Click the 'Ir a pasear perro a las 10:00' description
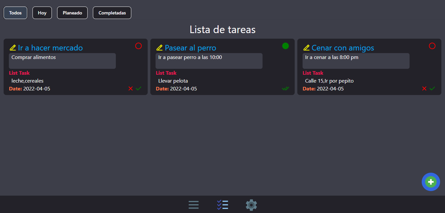The width and height of the screenshot is (445, 213). (209, 61)
